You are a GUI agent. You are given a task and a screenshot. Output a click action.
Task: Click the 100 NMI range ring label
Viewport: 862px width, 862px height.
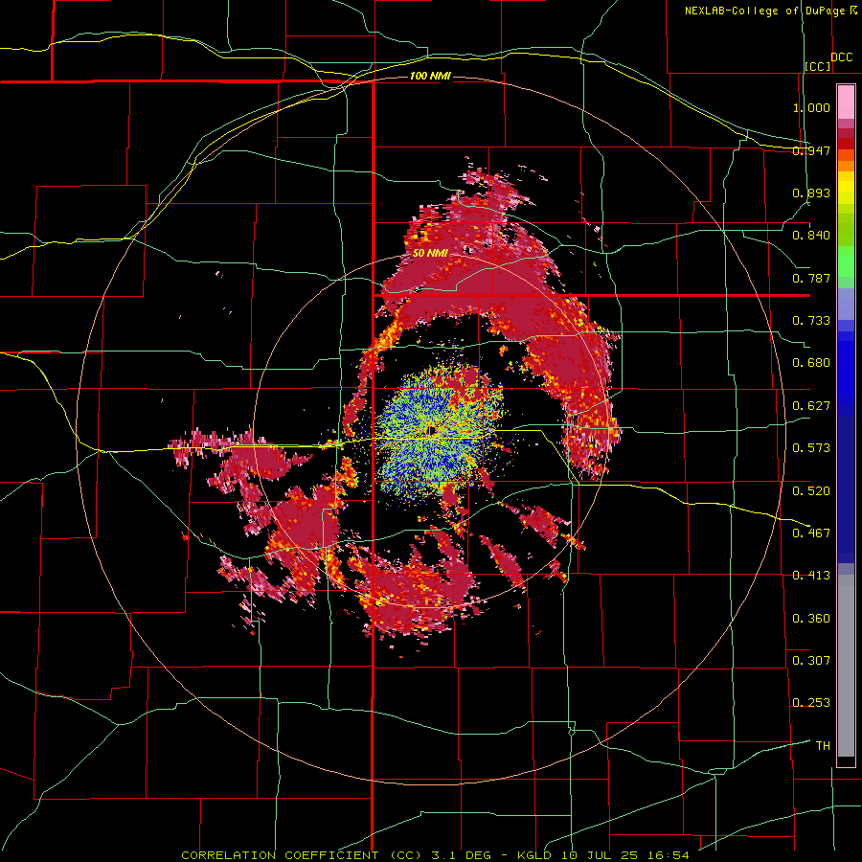click(x=430, y=76)
